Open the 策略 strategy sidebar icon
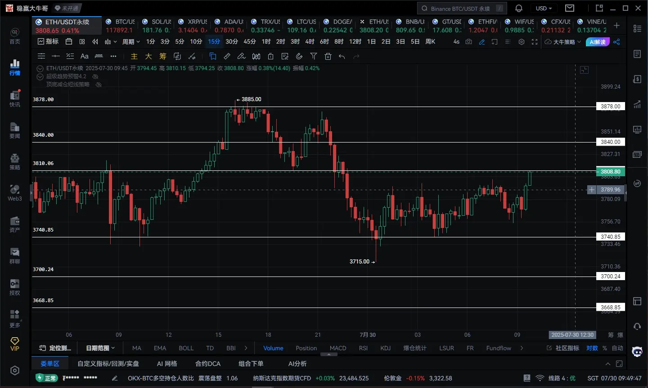This screenshot has height=388, width=648. [15, 161]
